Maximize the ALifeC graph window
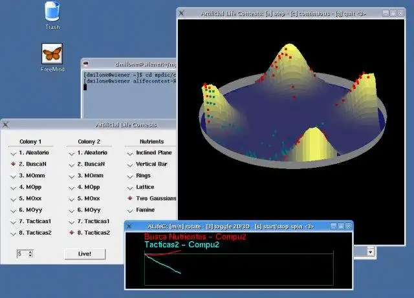The image size is (414, 298). click(341, 226)
